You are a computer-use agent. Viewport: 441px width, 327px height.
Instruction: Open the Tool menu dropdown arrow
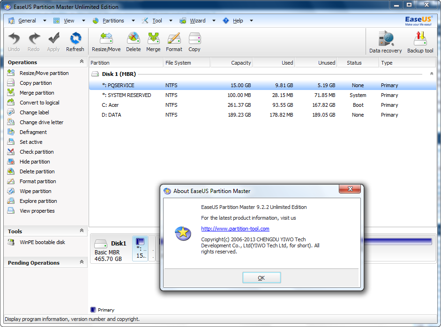coord(171,21)
